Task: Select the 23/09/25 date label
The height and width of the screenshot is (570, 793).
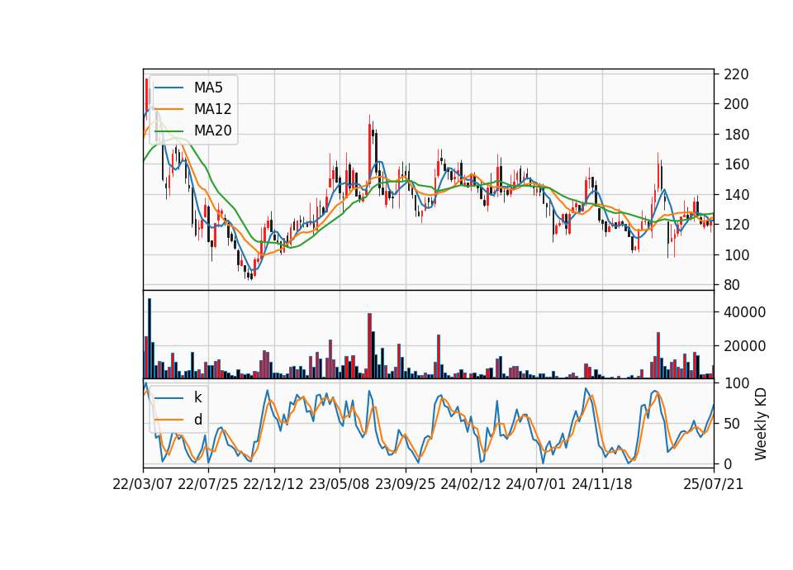Action: point(405,484)
